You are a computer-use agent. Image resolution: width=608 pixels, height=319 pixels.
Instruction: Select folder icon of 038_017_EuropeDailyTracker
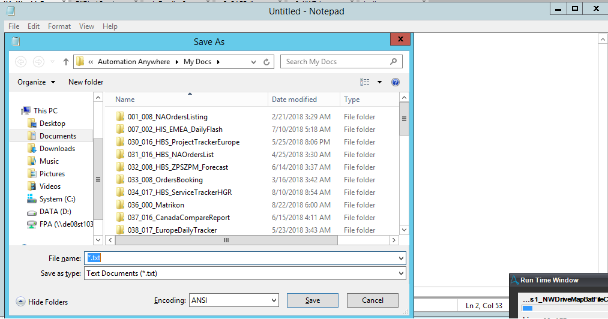click(x=120, y=230)
